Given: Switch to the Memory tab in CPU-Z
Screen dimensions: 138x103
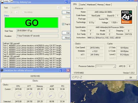Looking at the screenshot, I should tap(100, 4).
